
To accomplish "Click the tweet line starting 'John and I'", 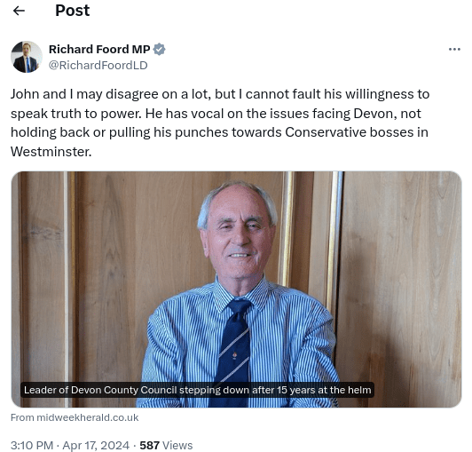I will point(220,94).
